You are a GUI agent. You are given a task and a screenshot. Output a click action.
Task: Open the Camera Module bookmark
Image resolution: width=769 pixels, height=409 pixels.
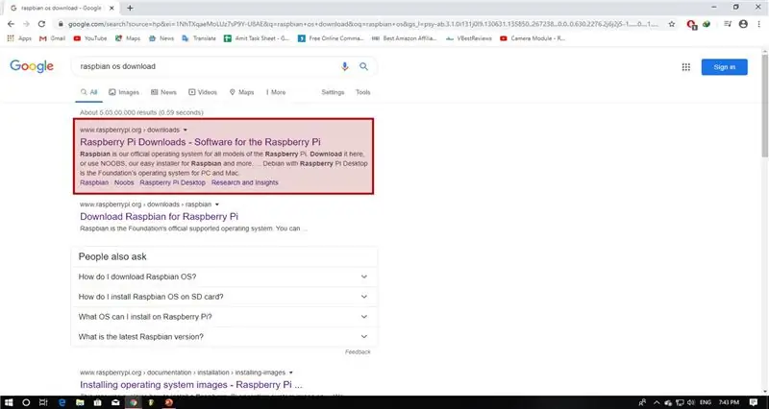click(x=533, y=38)
